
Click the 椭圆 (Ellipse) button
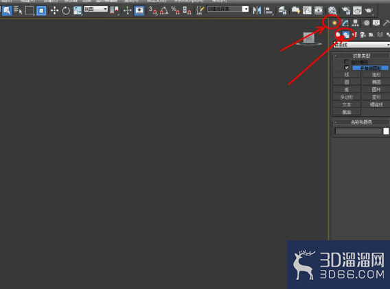pyautogui.click(x=376, y=82)
